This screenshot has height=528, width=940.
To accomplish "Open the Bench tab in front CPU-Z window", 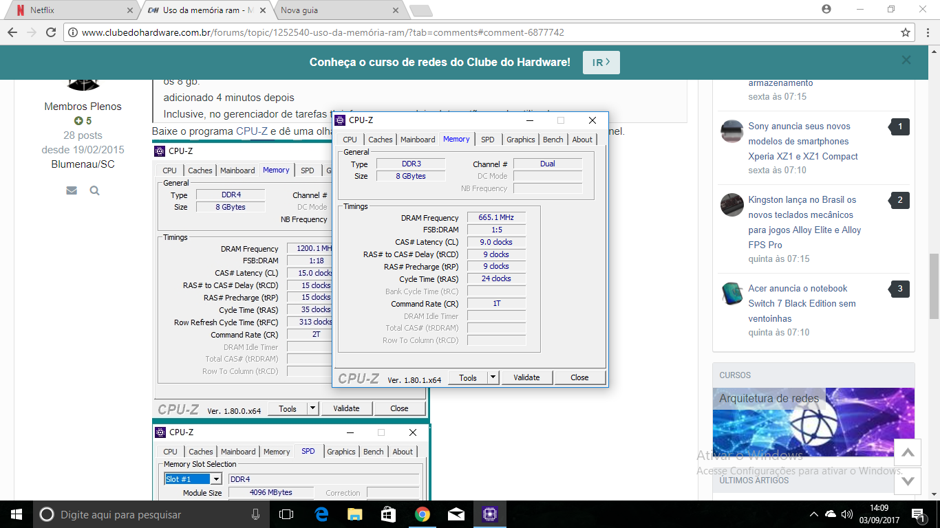I will tap(553, 140).
